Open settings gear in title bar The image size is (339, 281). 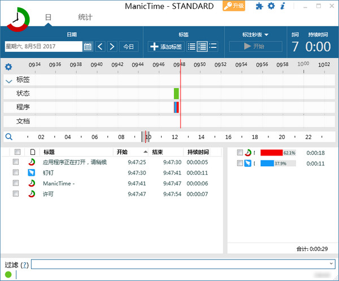(271, 6)
